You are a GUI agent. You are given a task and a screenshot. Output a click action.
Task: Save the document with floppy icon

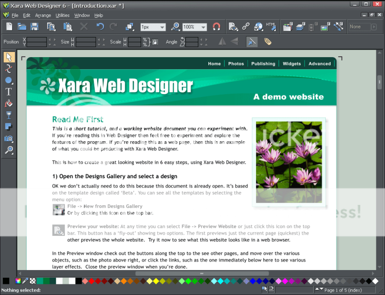pyautogui.click(x=34, y=26)
